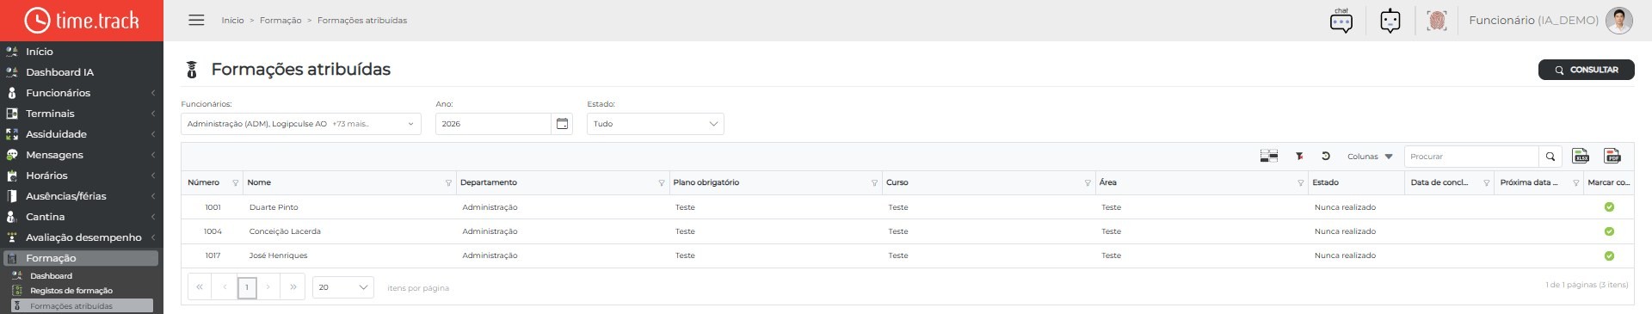
Task: Export table to PDF file
Action: (x=1612, y=156)
